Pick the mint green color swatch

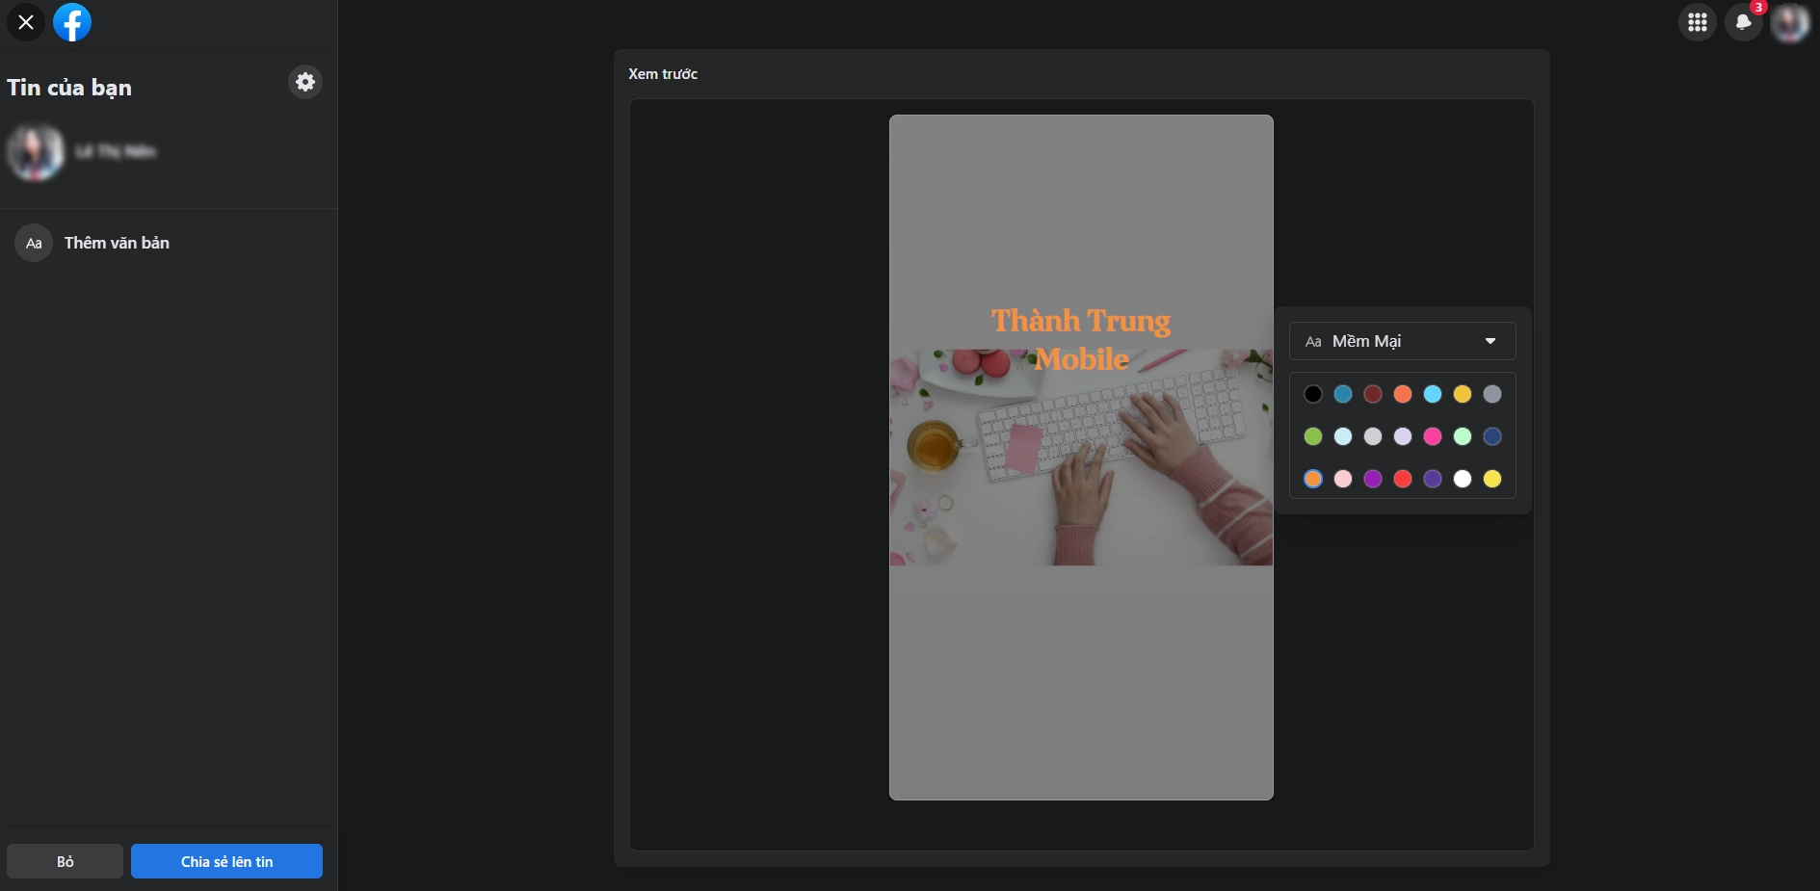point(1463,436)
